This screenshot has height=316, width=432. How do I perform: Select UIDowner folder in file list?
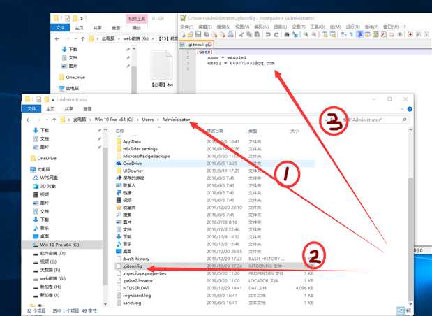[133, 171]
